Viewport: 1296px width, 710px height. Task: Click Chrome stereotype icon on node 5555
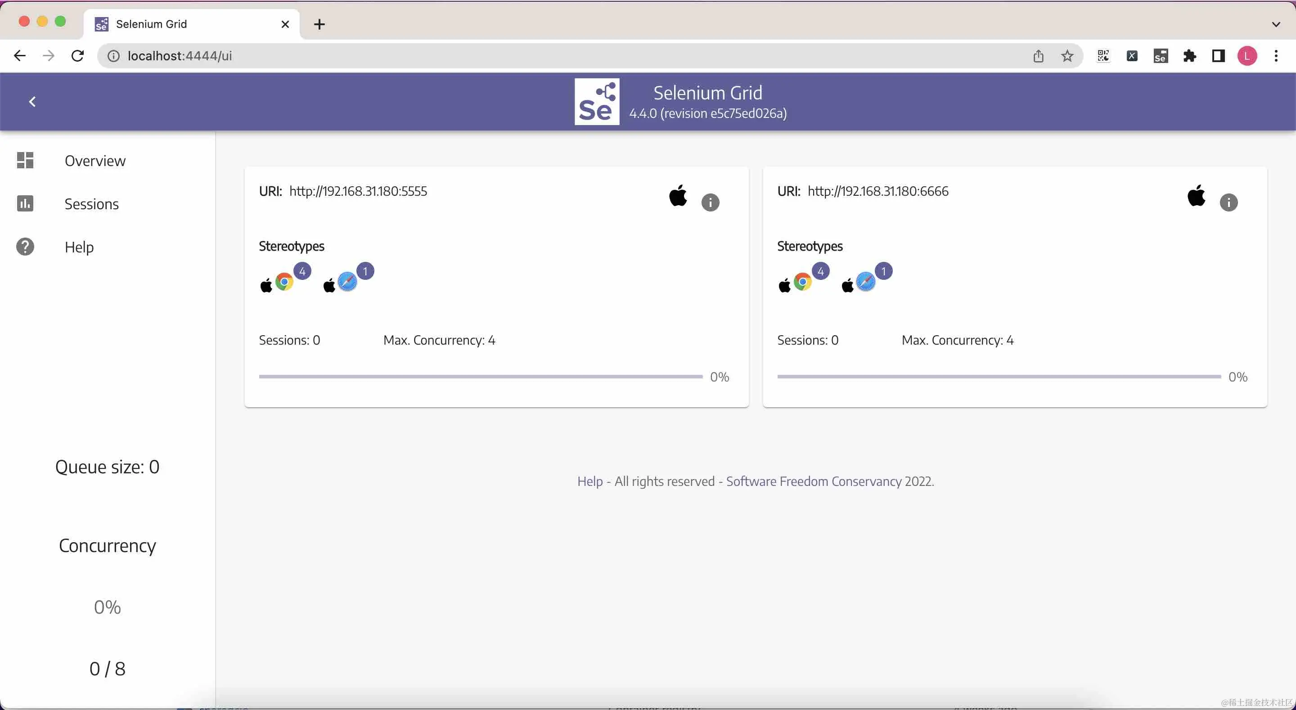(x=284, y=282)
